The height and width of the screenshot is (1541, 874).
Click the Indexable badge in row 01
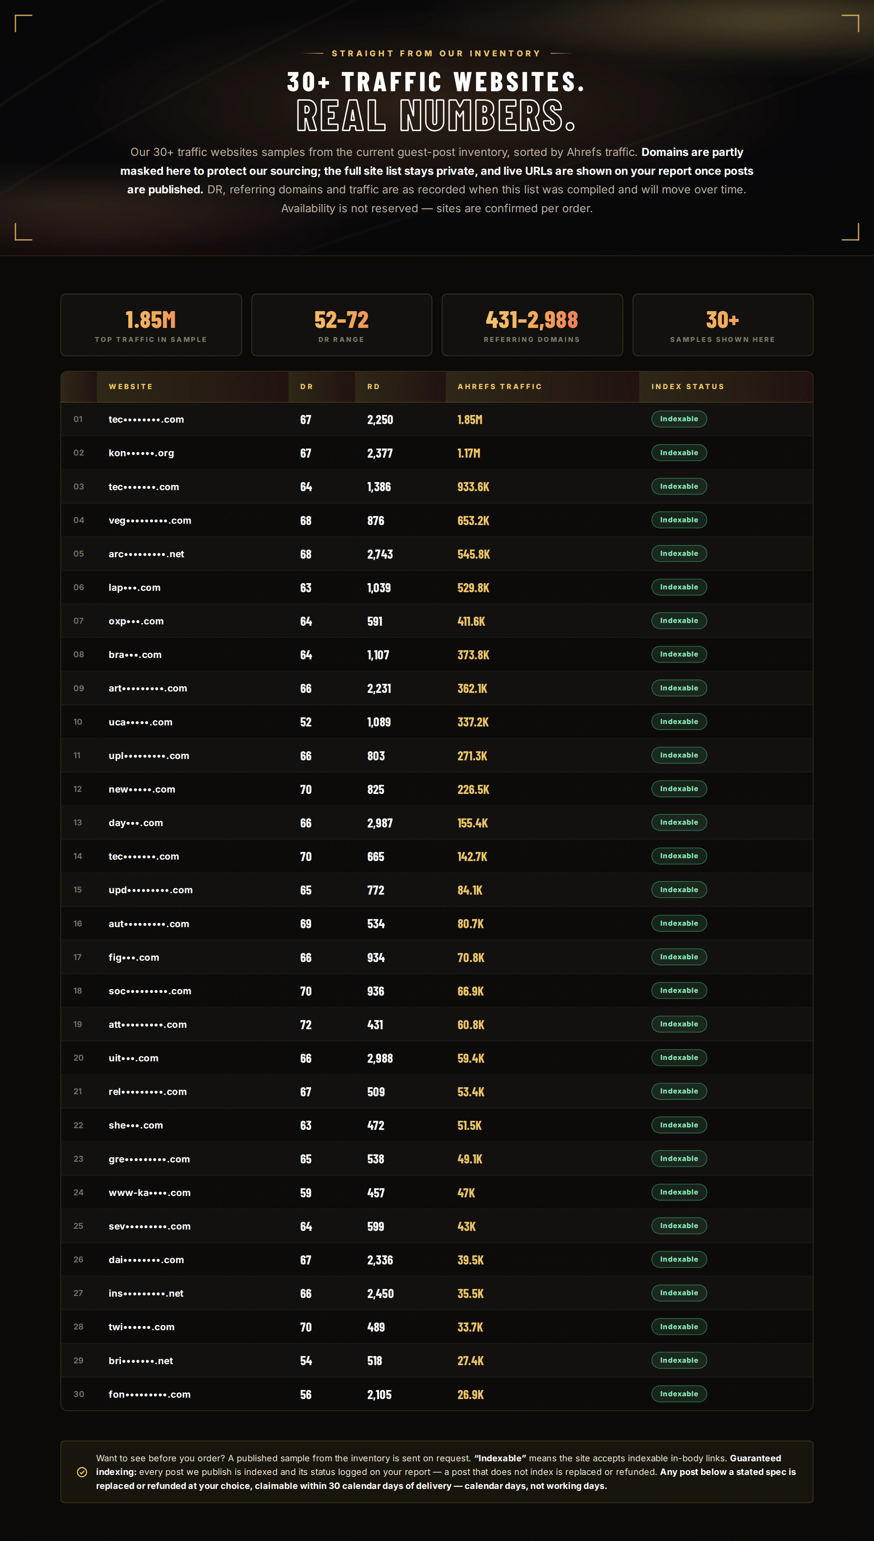coord(679,419)
